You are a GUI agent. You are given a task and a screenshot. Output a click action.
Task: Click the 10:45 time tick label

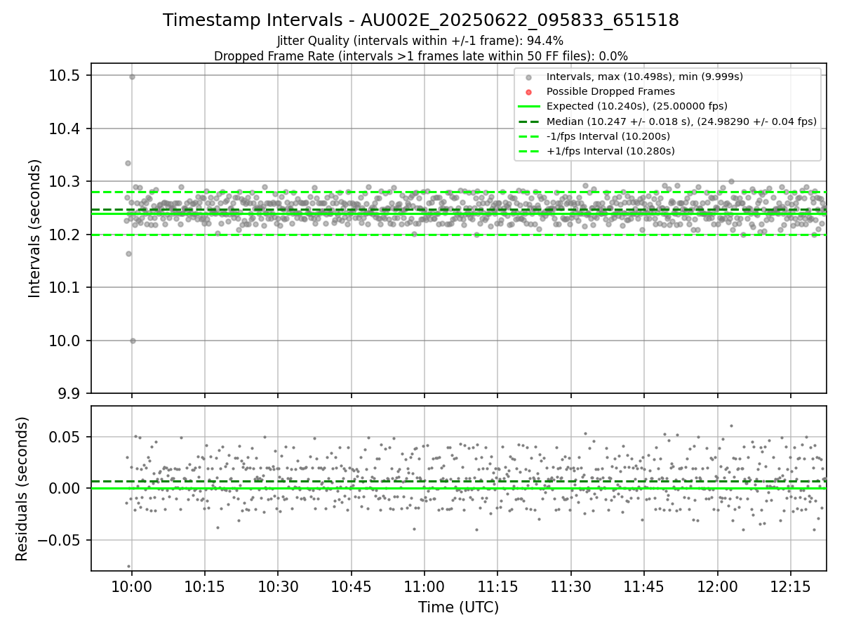pos(352,587)
